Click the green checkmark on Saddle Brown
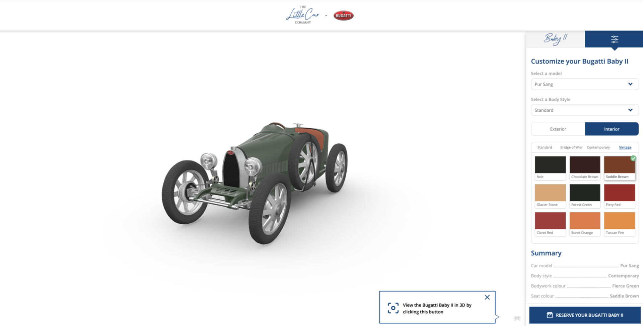The width and height of the screenshot is (643, 326). pyautogui.click(x=633, y=158)
